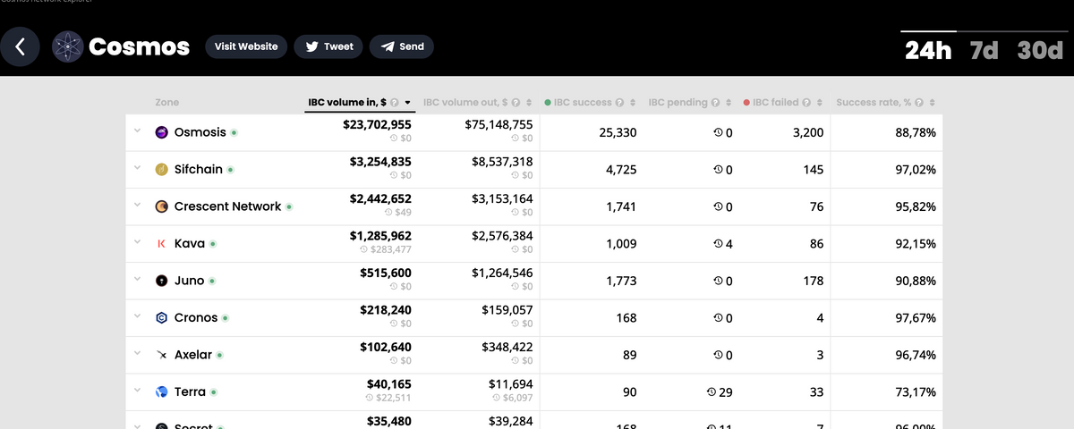Viewport: 1074px width, 429px height.
Task: Switch to the 24h period tab
Action: coord(928,50)
